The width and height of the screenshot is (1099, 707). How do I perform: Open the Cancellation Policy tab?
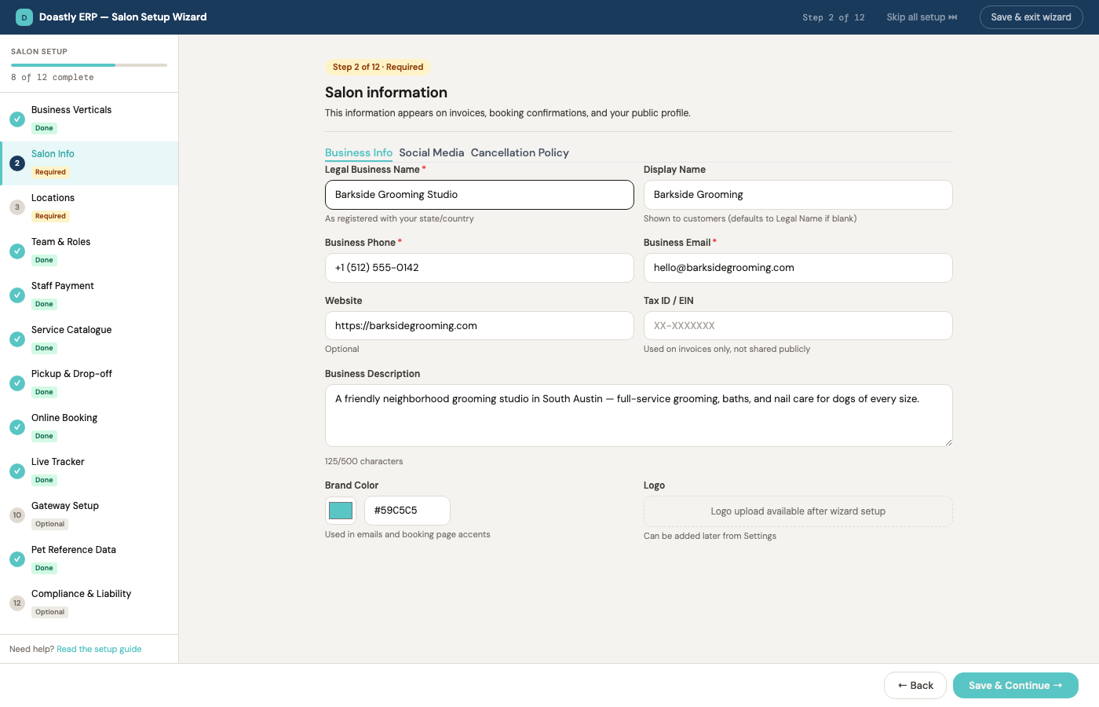[520, 152]
